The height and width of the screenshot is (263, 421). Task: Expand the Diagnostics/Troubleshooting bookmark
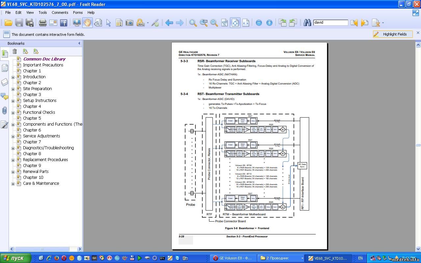click(13, 148)
